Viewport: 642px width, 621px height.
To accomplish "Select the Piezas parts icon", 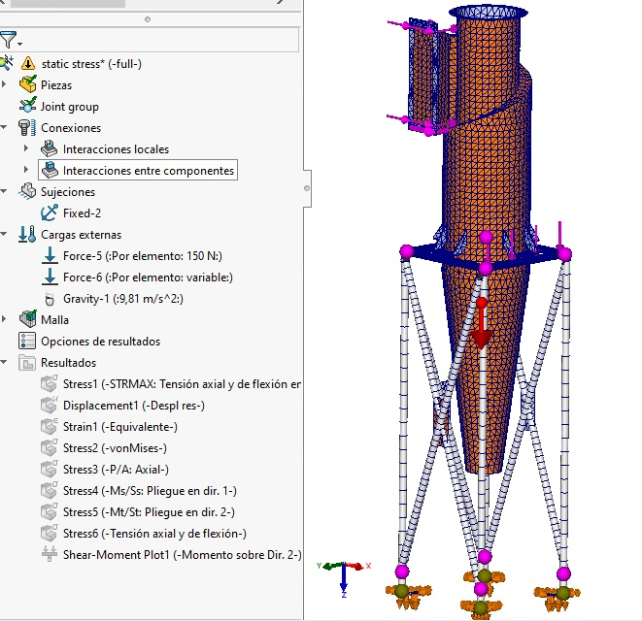I will 28,84.
